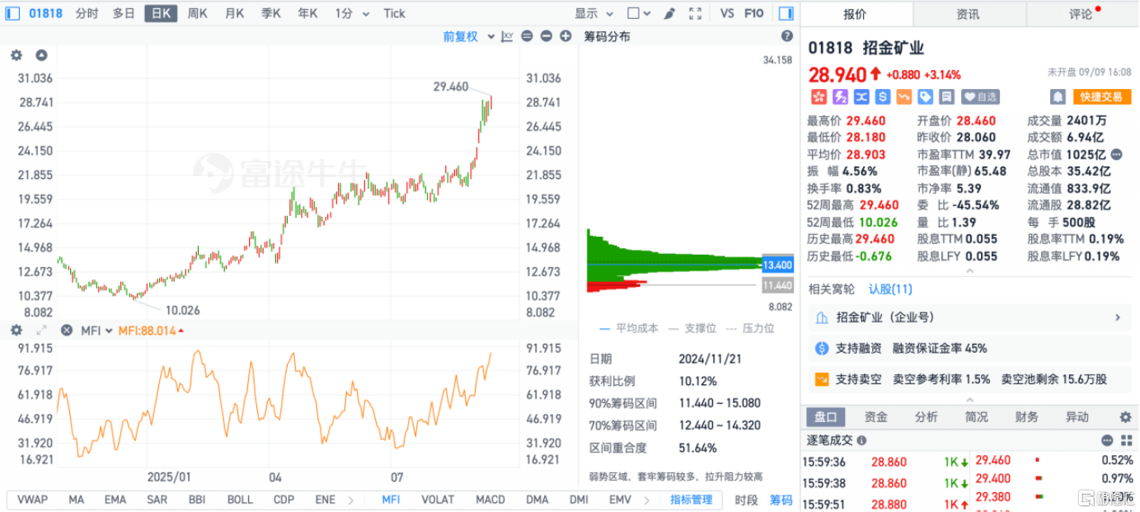Click info icon beside 逐笔成交
This screenshot has width=1140, height=512.
point(861,440)
